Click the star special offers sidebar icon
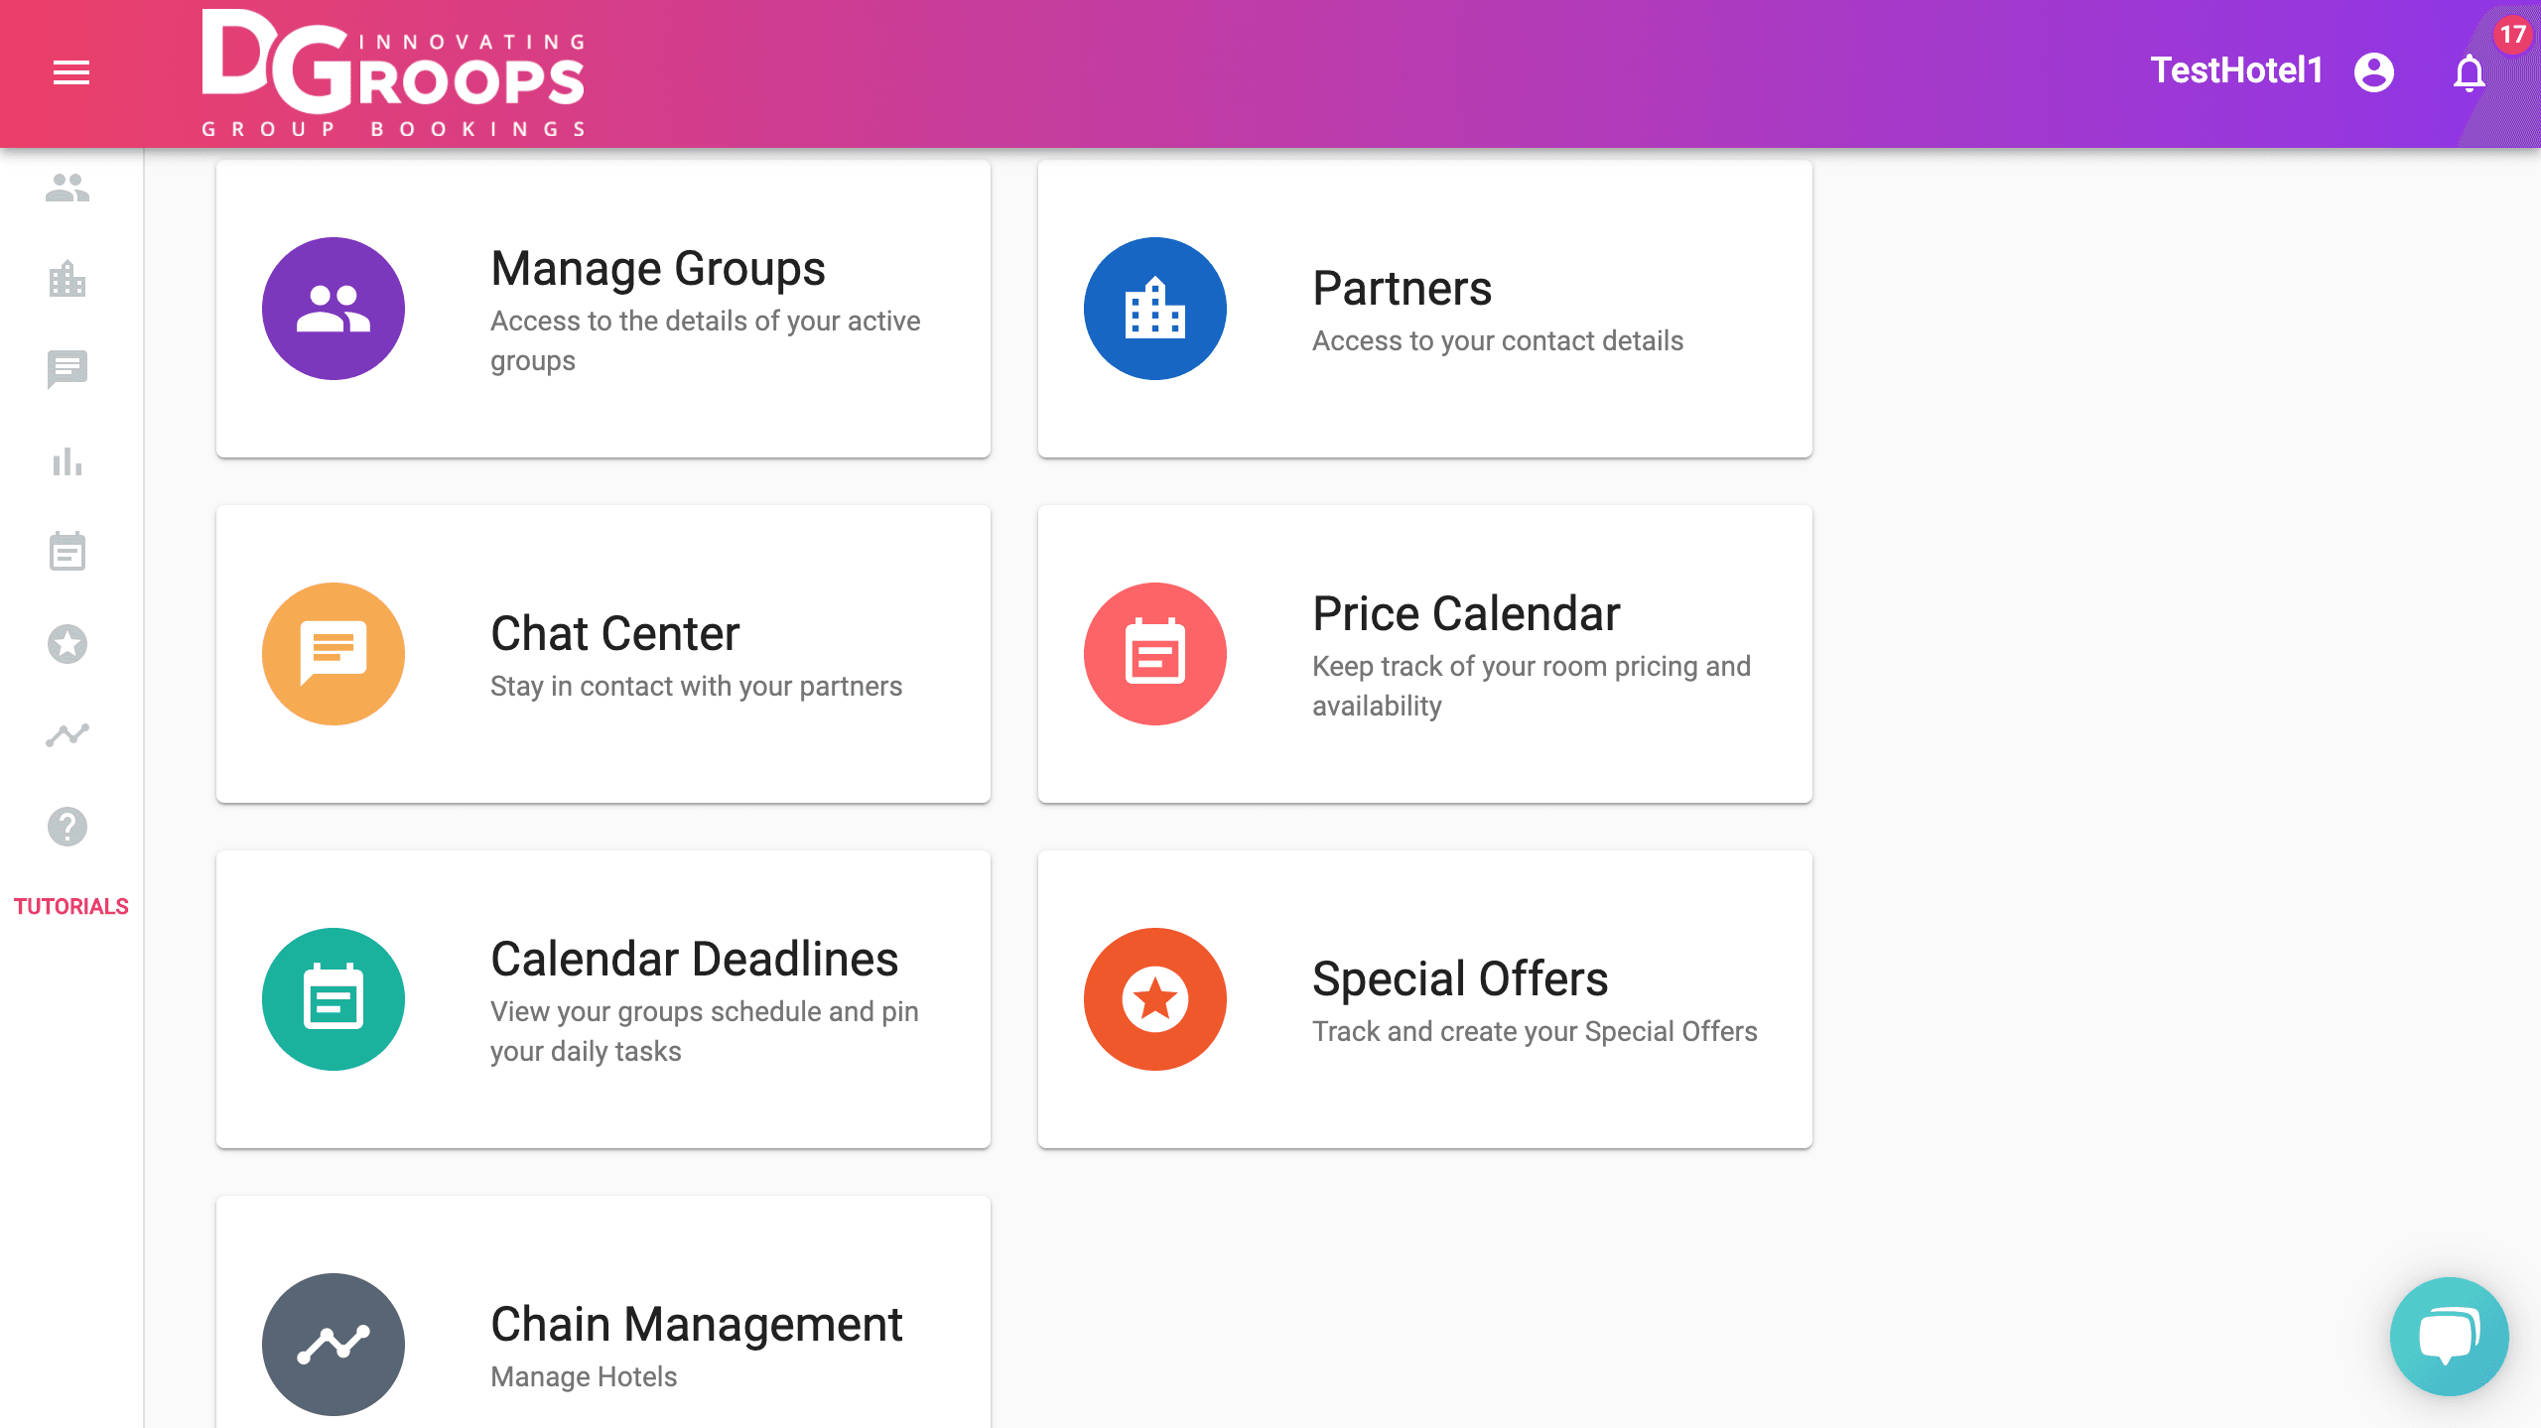This screenshot has width=2541, height=1428. [67, 644]
